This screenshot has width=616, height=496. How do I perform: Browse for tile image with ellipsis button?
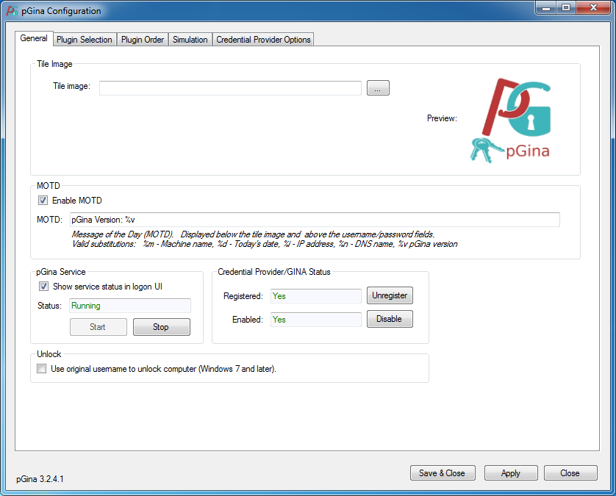[x=378, y=88]
